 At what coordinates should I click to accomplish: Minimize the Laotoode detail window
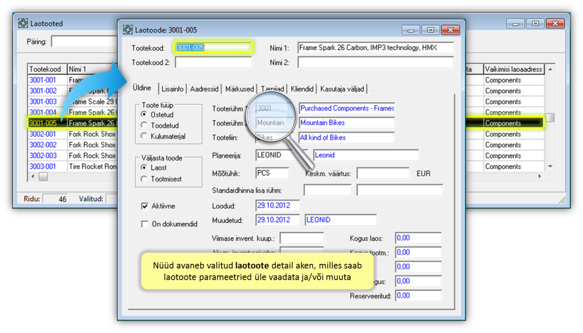coord(411,30)
